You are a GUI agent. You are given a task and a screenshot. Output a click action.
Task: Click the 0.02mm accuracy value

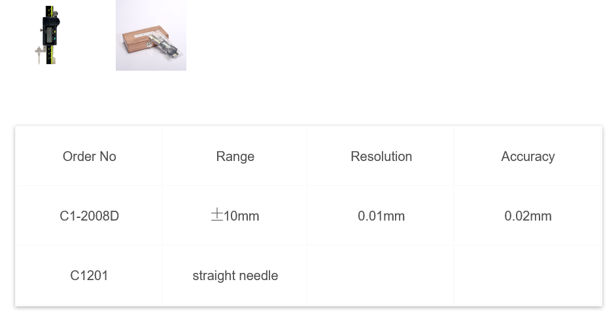[528, 216]
